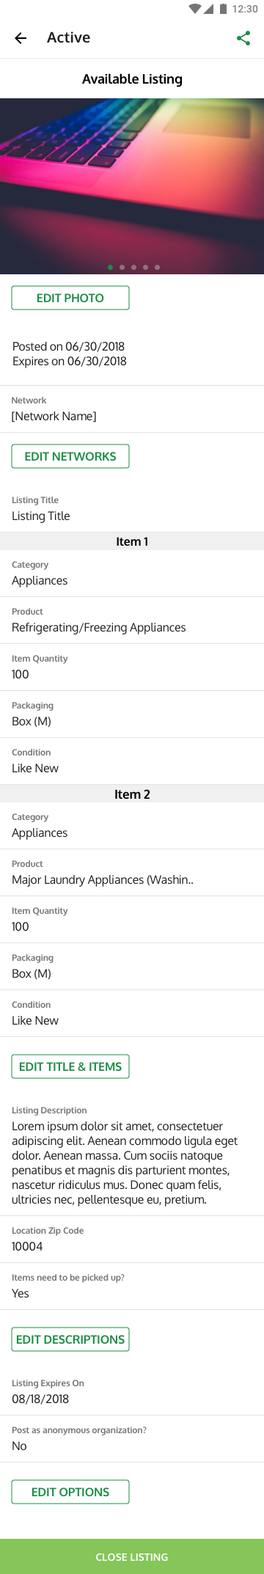Click the EDIT OPTIONS button
The image size is (264, 1574).
click(70, 1492)
